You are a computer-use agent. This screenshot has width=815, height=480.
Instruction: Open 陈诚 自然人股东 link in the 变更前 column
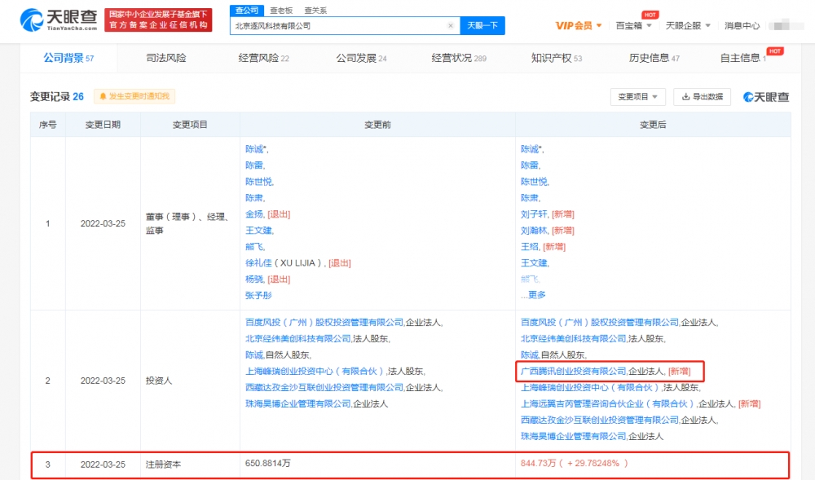tap(254, 354)
